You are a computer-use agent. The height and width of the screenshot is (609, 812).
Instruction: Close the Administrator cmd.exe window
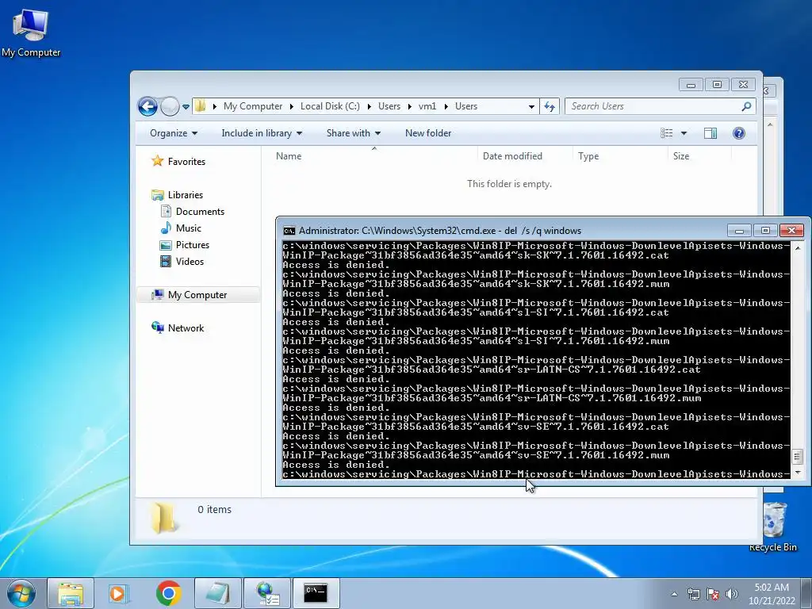pos(792,230)
